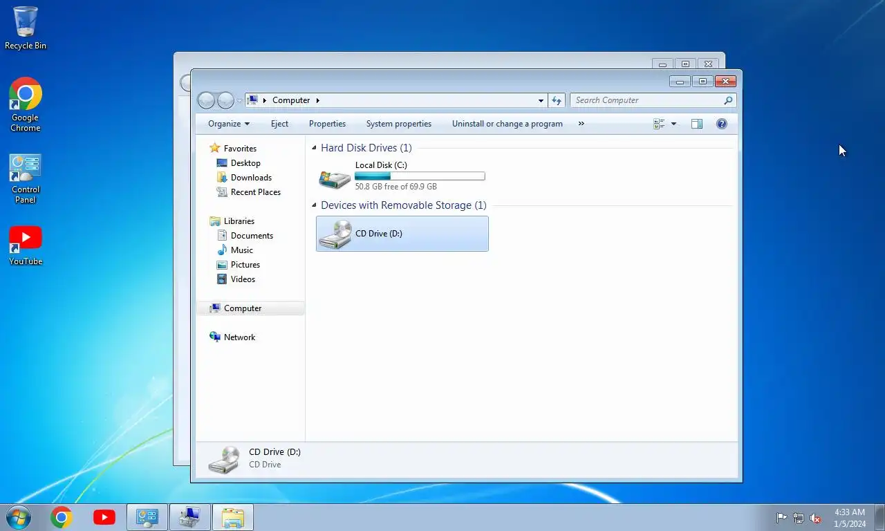
Task: Toggle the preview pane icon
Action: click(697, 124)
